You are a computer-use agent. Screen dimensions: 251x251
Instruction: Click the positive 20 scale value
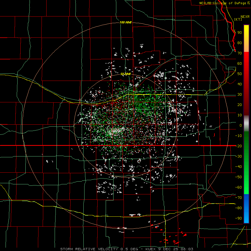[240, 105]
